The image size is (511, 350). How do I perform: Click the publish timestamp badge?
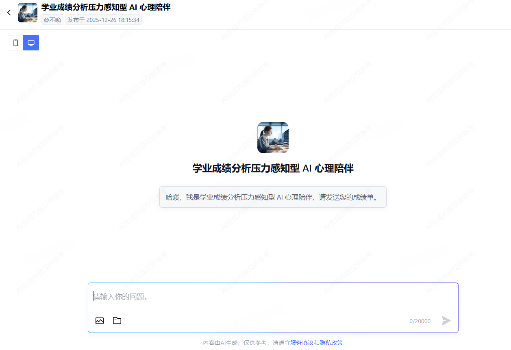pos(103,19)
